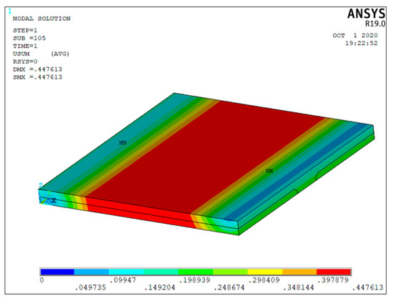The image size is (394, 301).
Task: Click the MX maximum marker on plate
Action: tap(269, 171)
